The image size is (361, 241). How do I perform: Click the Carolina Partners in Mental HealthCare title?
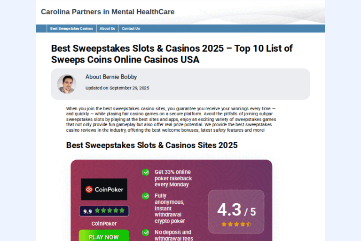click(x=108, y=12)
